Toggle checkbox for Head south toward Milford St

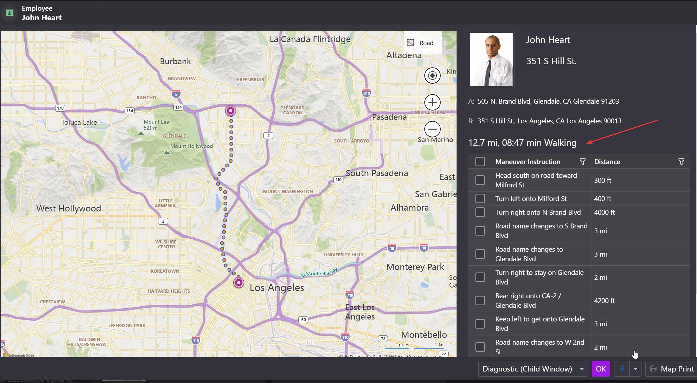[480, 180]
